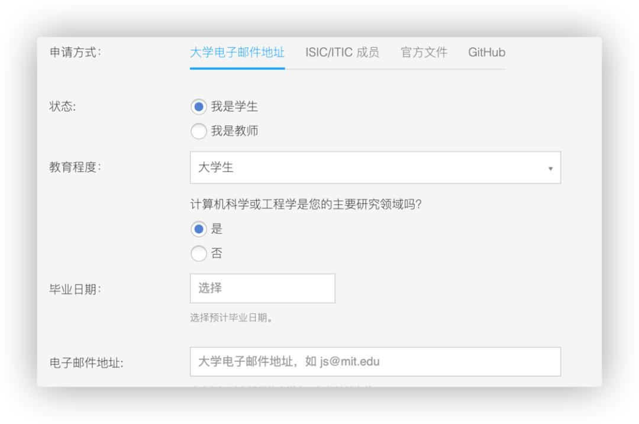Focus the 大学电子邮件地址 email input field

(375, 362)
